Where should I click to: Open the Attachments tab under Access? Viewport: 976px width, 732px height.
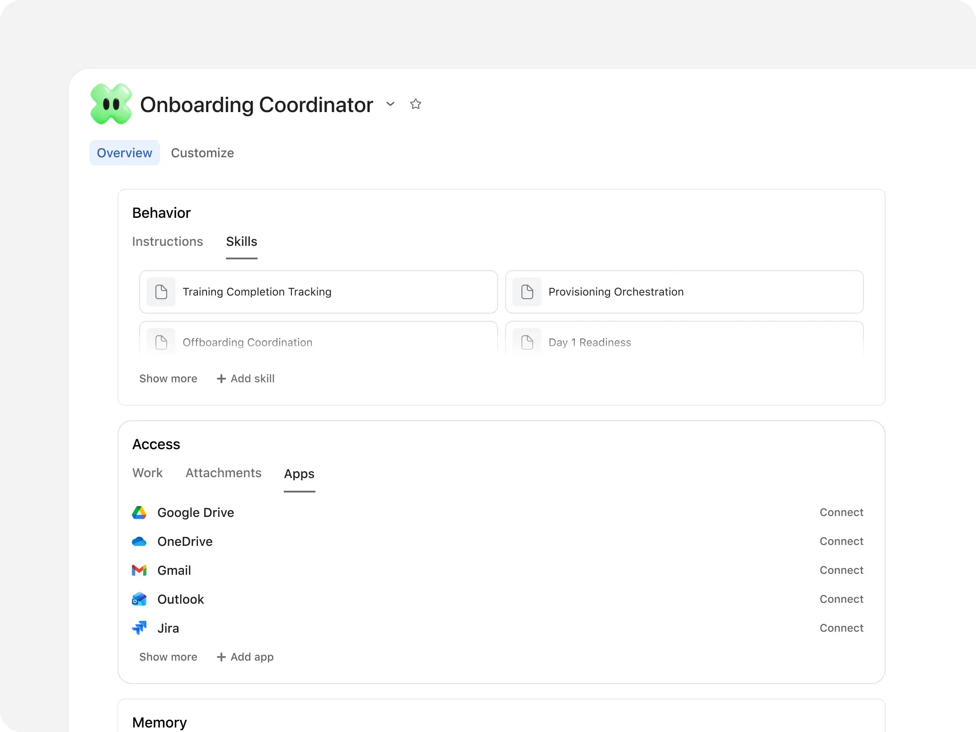224,473
